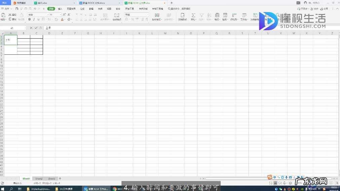Click the Fill down icon
The width and height of the screenshot is (340, 191).
coord(225,15)
